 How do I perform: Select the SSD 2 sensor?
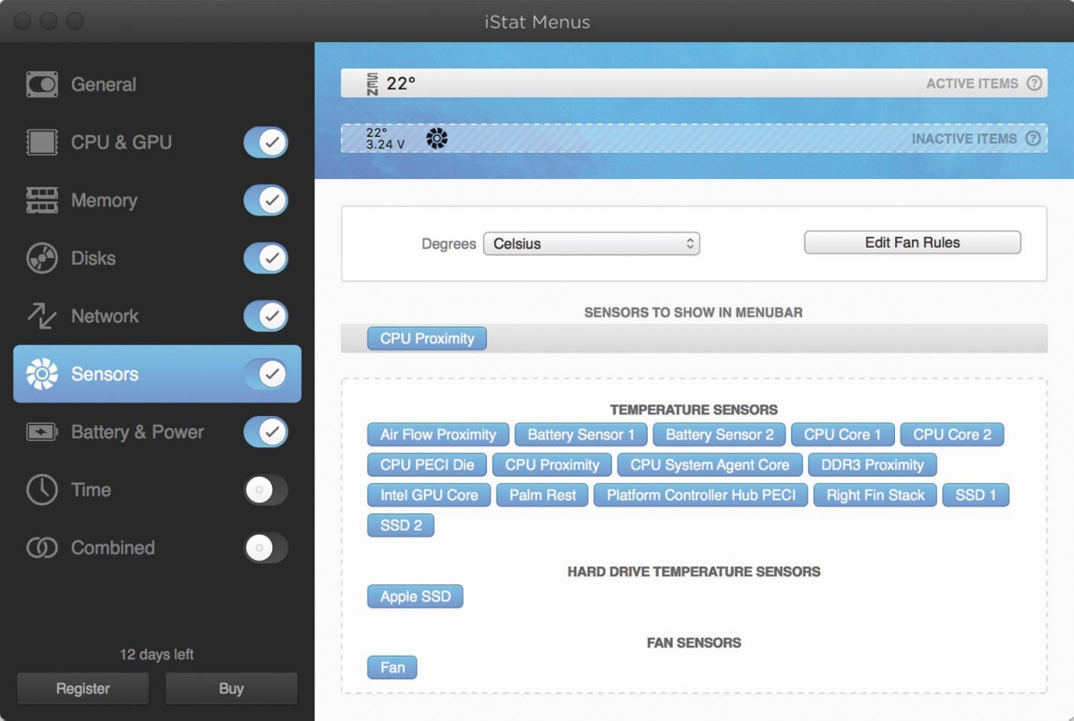tap(401, 525)
